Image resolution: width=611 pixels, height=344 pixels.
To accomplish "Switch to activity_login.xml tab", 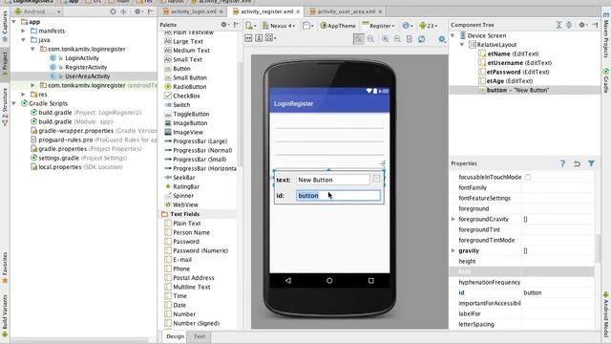I will (x=193, y=11).
